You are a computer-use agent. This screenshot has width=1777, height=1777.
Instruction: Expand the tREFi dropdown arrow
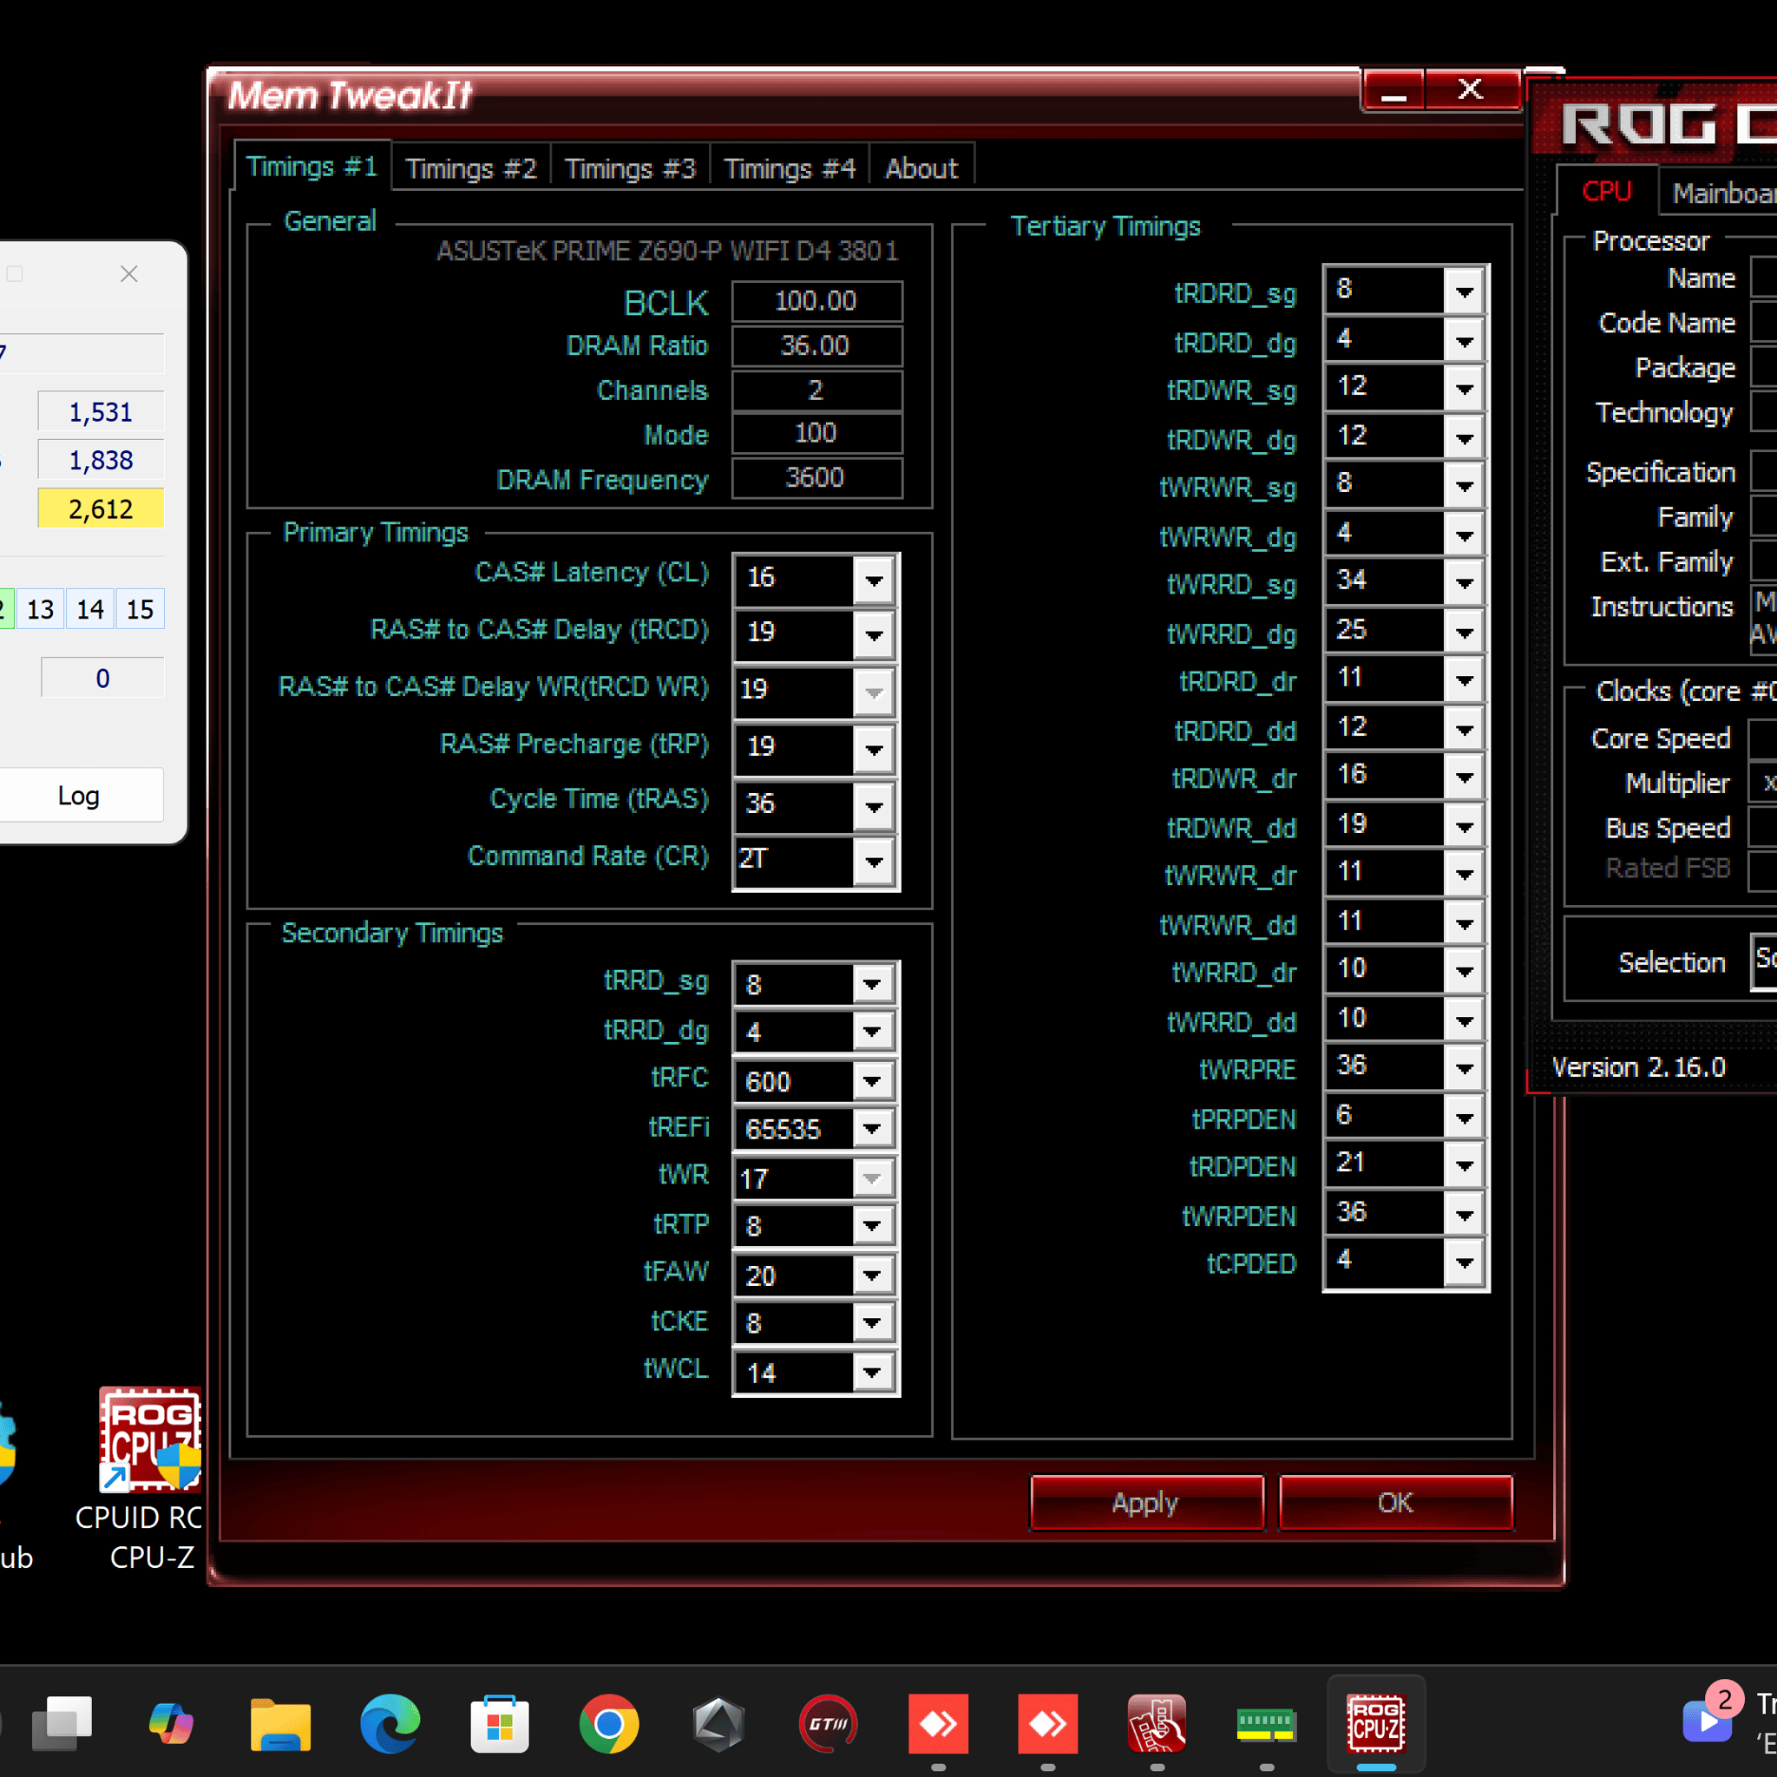pos(872,1129)
